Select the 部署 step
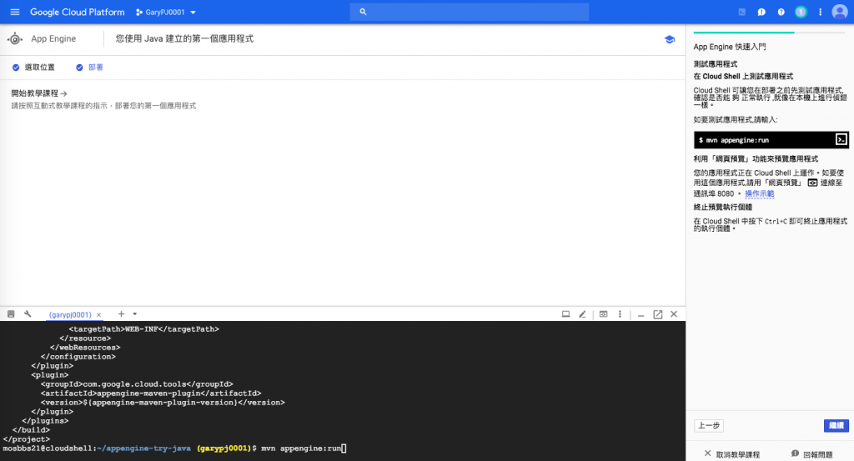 pyautogui.click(x=89, y=68)
